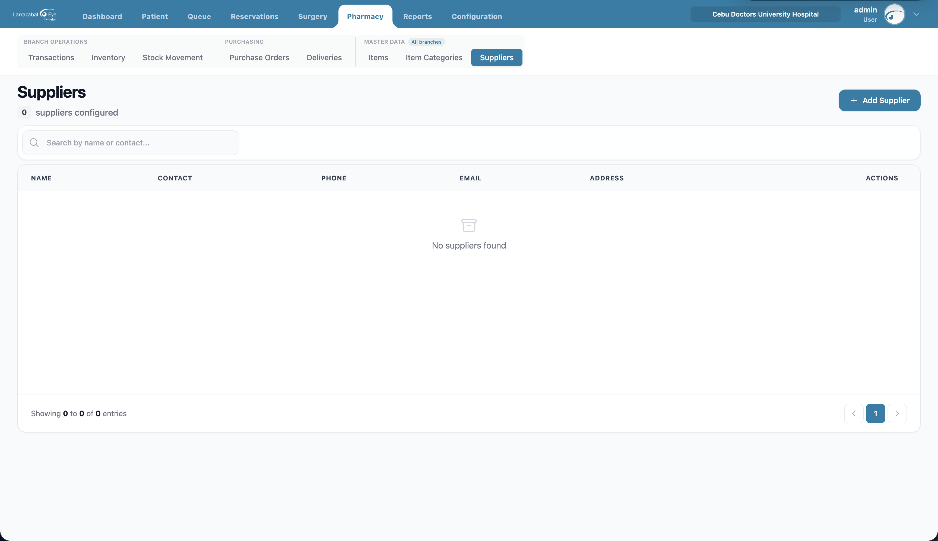This screenshot has height=541, width=938.
Task: Go to Stock Movement
Action: (x=172, y=58)
